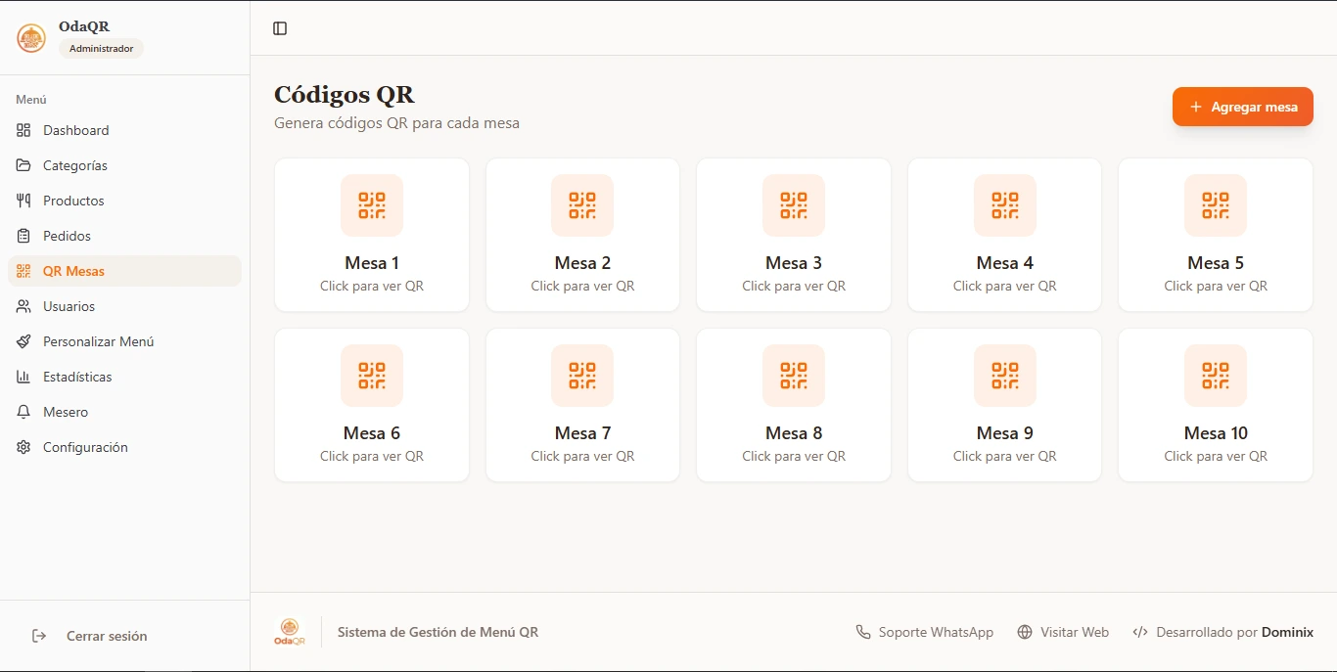Click the globe icon beside Visitar Web

[x=1025, y=632]
